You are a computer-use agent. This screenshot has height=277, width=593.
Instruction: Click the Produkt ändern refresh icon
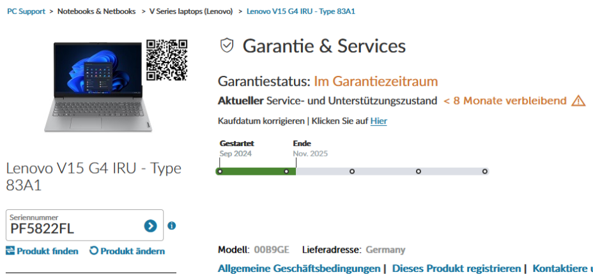[94, 251]
